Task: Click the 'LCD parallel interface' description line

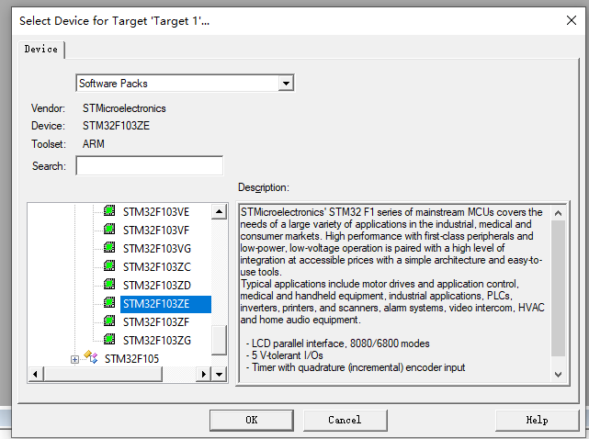Action: (x=338, y=343)
